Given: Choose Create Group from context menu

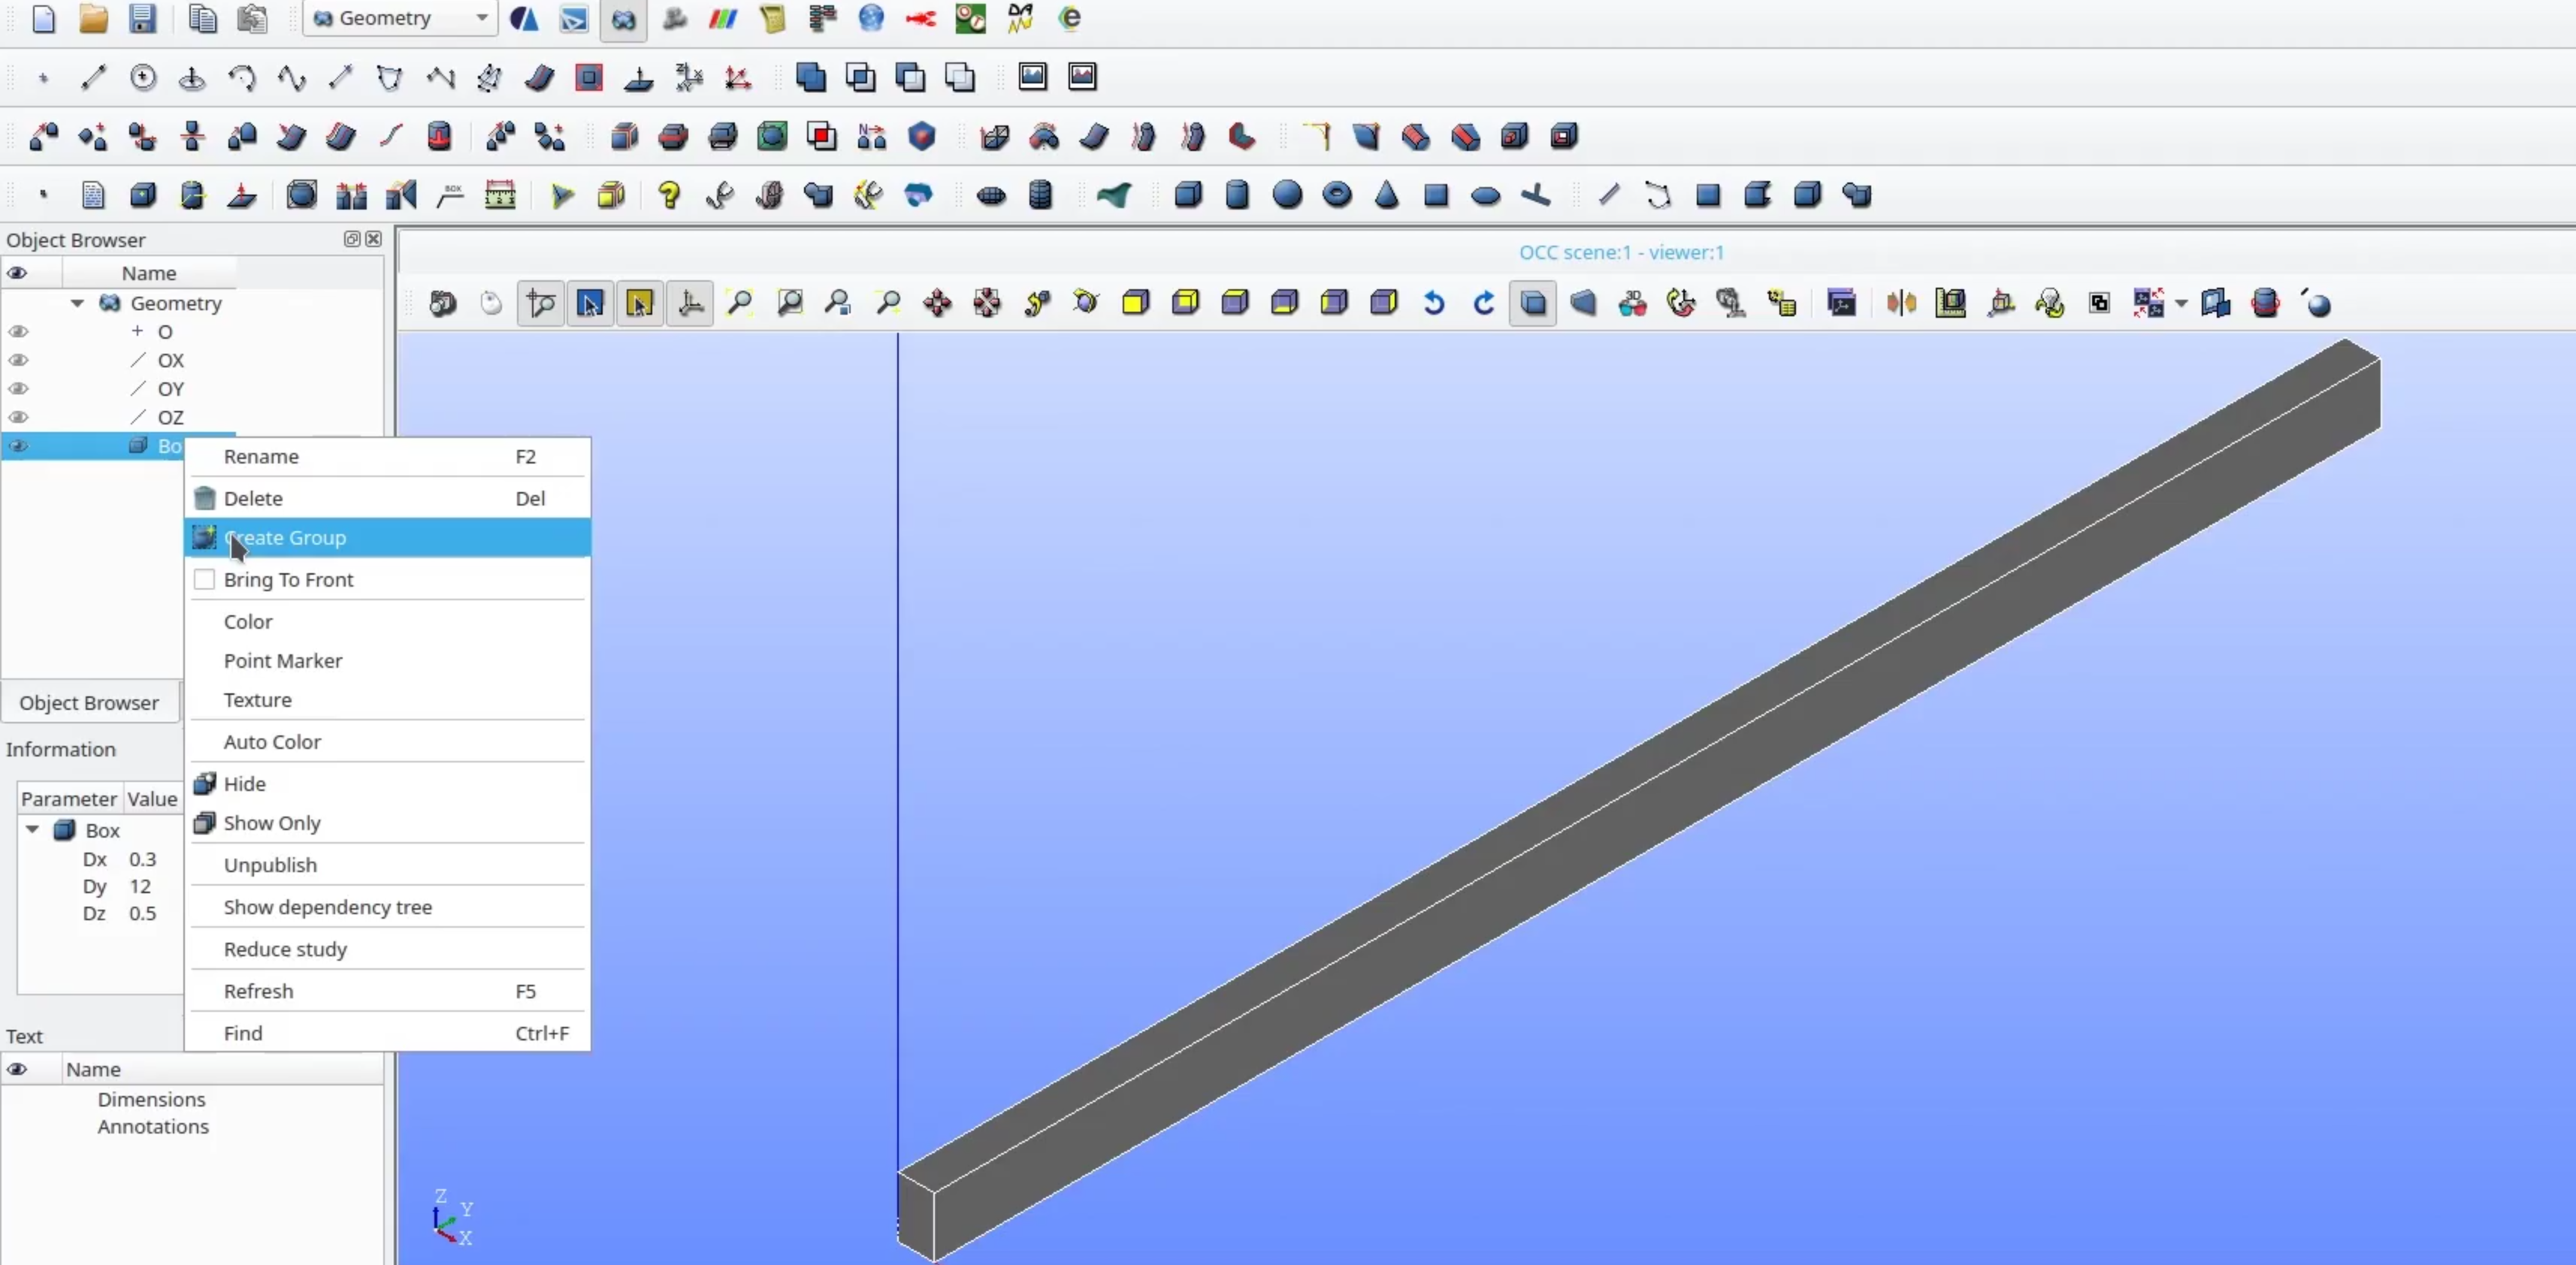Looking at the screenshot, I should [x=285, y=538].
